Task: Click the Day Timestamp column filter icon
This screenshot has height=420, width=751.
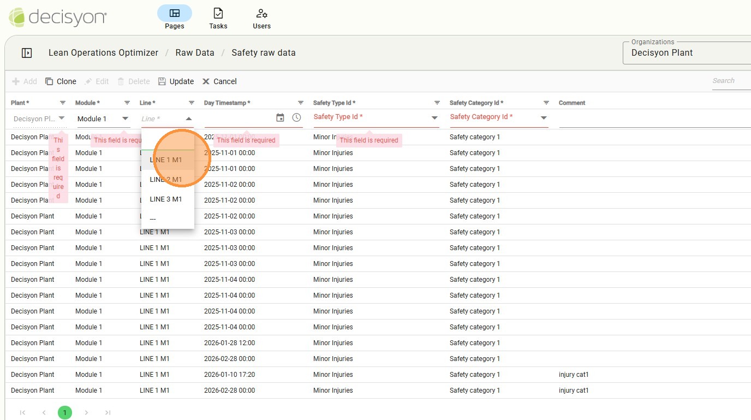Action: tap(301, 103)
